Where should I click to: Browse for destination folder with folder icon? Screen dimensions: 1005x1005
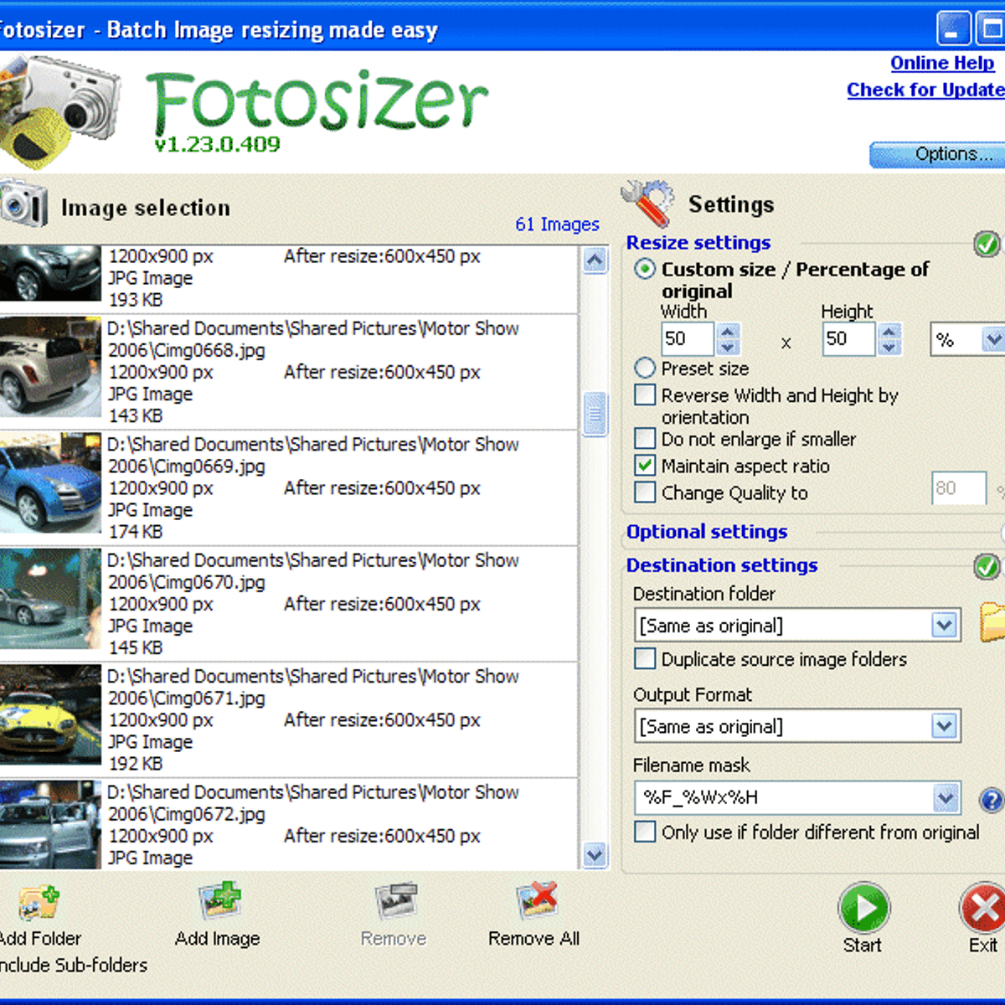(x=992, y=623)
